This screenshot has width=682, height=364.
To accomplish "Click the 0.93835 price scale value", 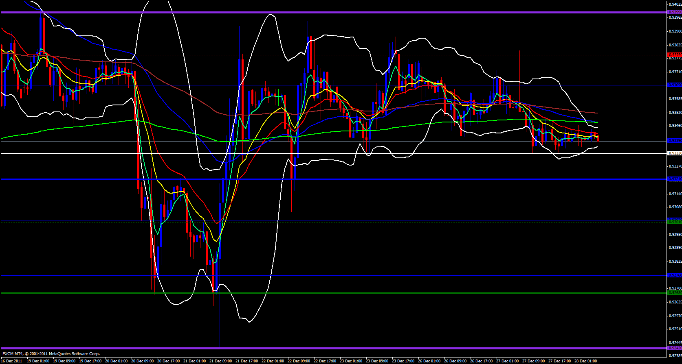I will (x=675, y=45).
